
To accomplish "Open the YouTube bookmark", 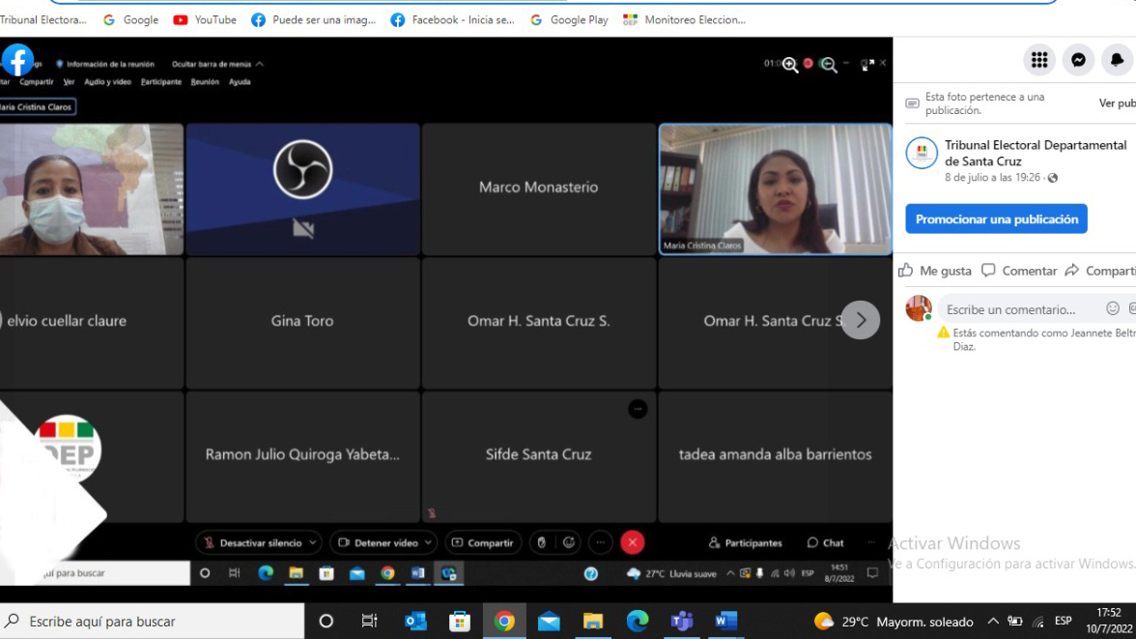I will coord(205,19).
